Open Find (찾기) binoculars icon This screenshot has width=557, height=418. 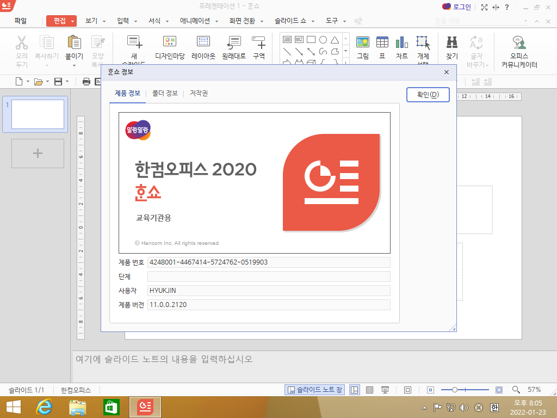pyautogui.click(x=452, y=42)
